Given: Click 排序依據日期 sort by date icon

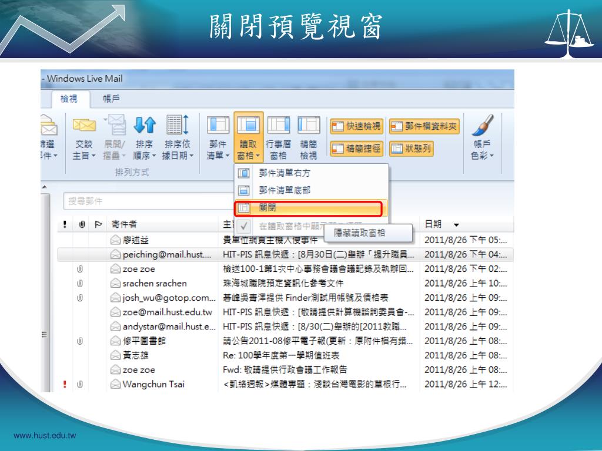Looking at the screenshot, I should click(178, 125).
